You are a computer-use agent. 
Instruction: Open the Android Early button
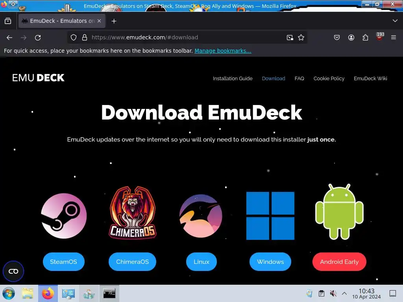coord(339,261)
